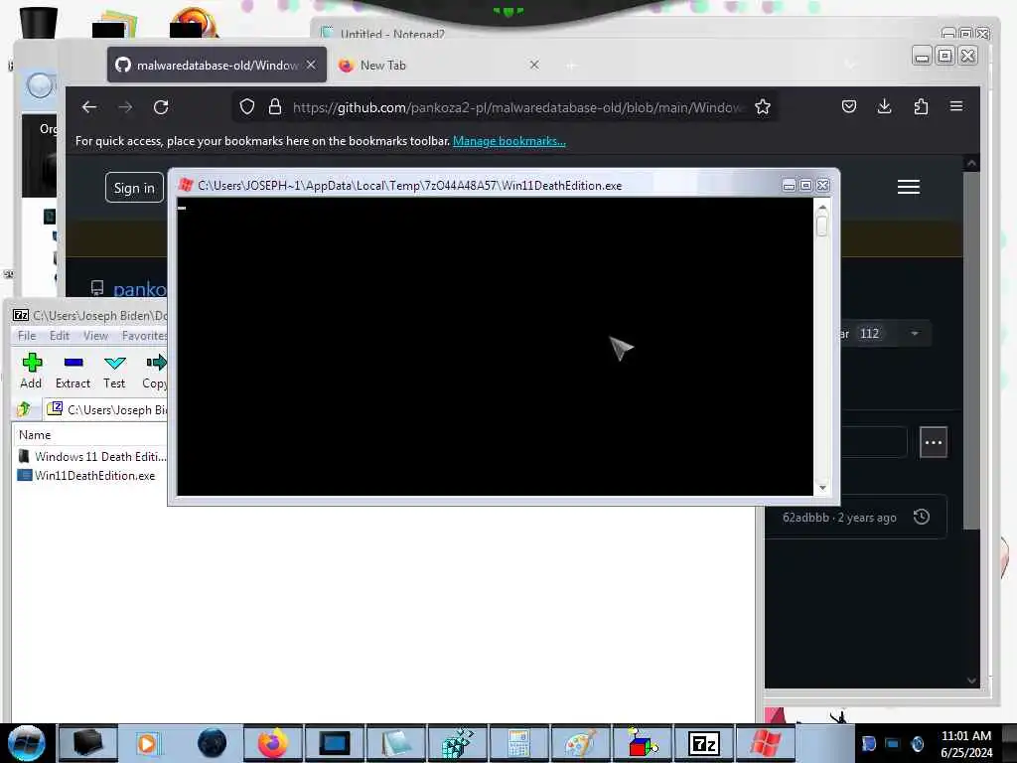This screenshot has height=763, width=1017.
Task: Open the red Windows flag taskbar icon
Action: [x=766, y=743]
